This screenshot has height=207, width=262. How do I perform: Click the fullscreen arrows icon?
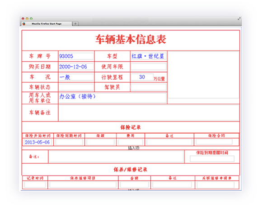click(x=239, y=18)
